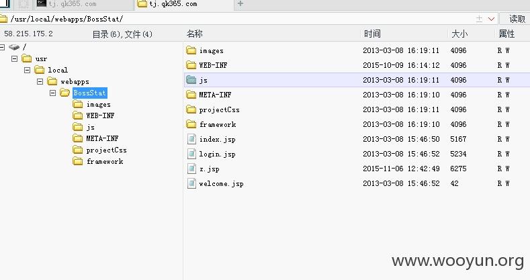
Task: Click the index.jsp file icon
Action: tap(191, 139)
